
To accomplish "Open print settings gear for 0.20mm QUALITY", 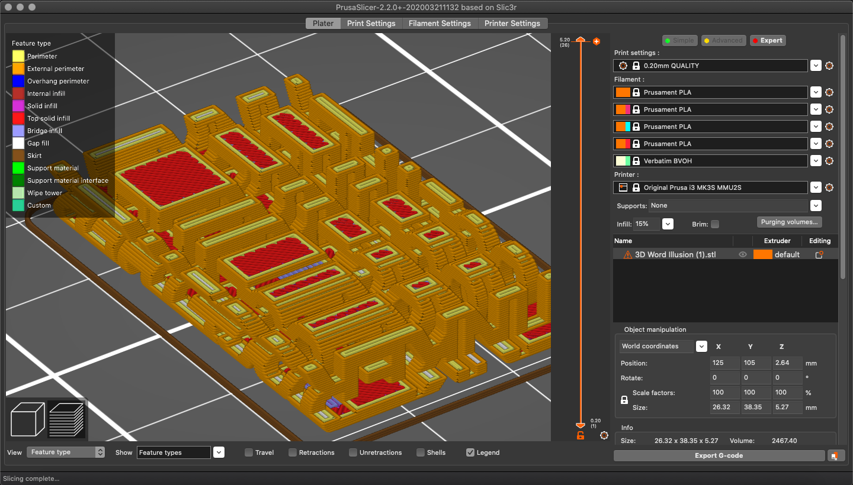I will 829,66.
